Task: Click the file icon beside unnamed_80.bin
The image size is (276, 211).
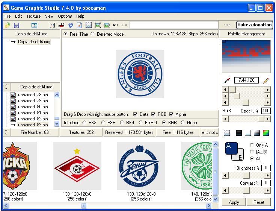Action: 13,107
